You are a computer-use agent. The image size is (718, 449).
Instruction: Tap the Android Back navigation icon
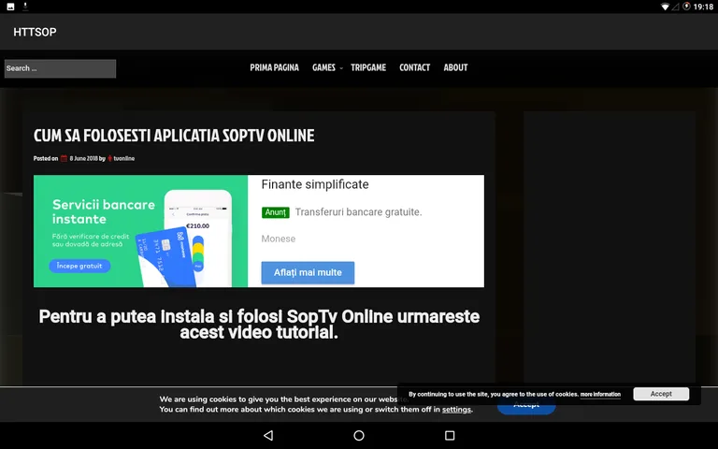268,435
